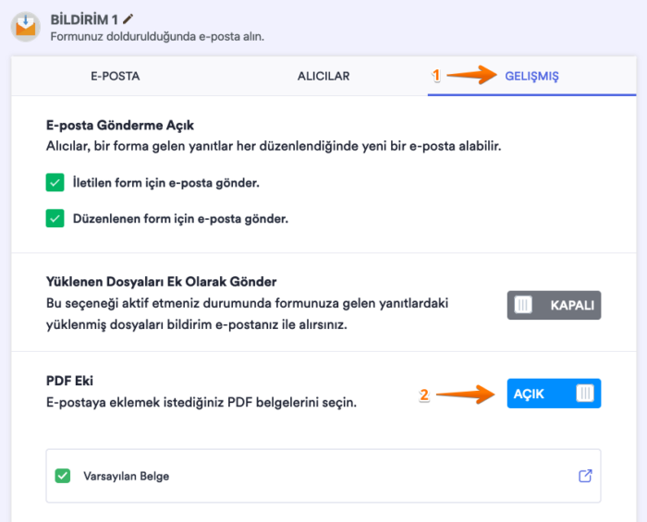Viewport: 647px width, 522px height.
Task: Switch to the E-POSTA tab
Action: [x=116, y=76]
